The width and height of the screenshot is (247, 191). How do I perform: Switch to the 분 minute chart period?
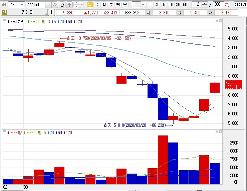111,5
